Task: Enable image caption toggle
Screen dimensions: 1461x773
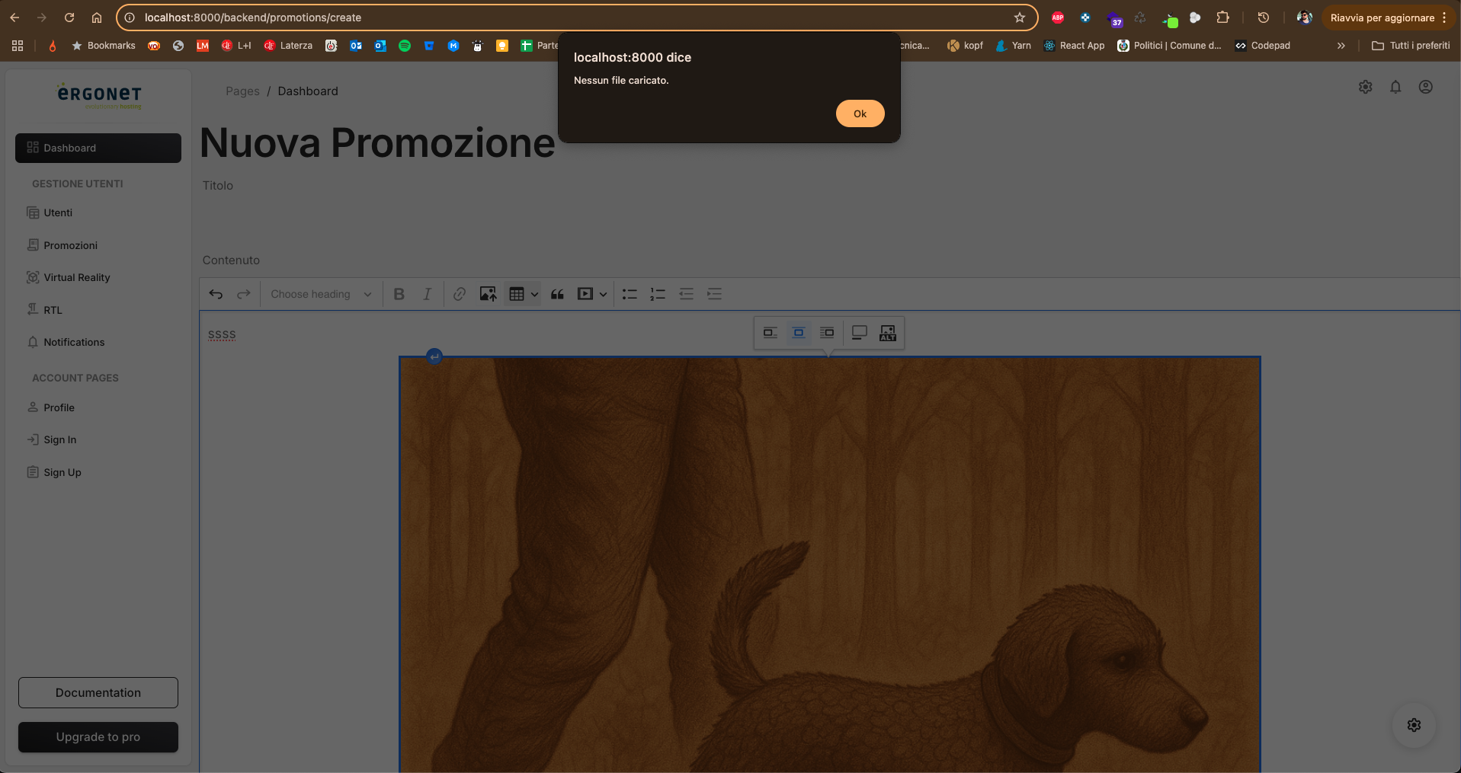Action: tap(859, 333)
